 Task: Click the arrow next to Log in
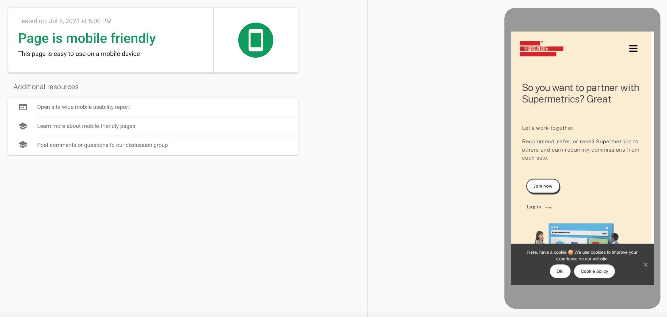[548, 207]
